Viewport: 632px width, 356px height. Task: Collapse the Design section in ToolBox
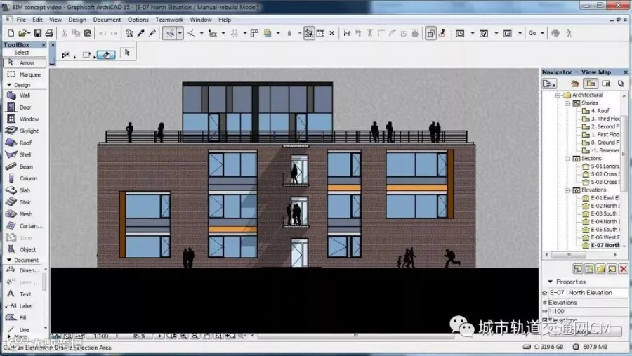click(9, 85)
